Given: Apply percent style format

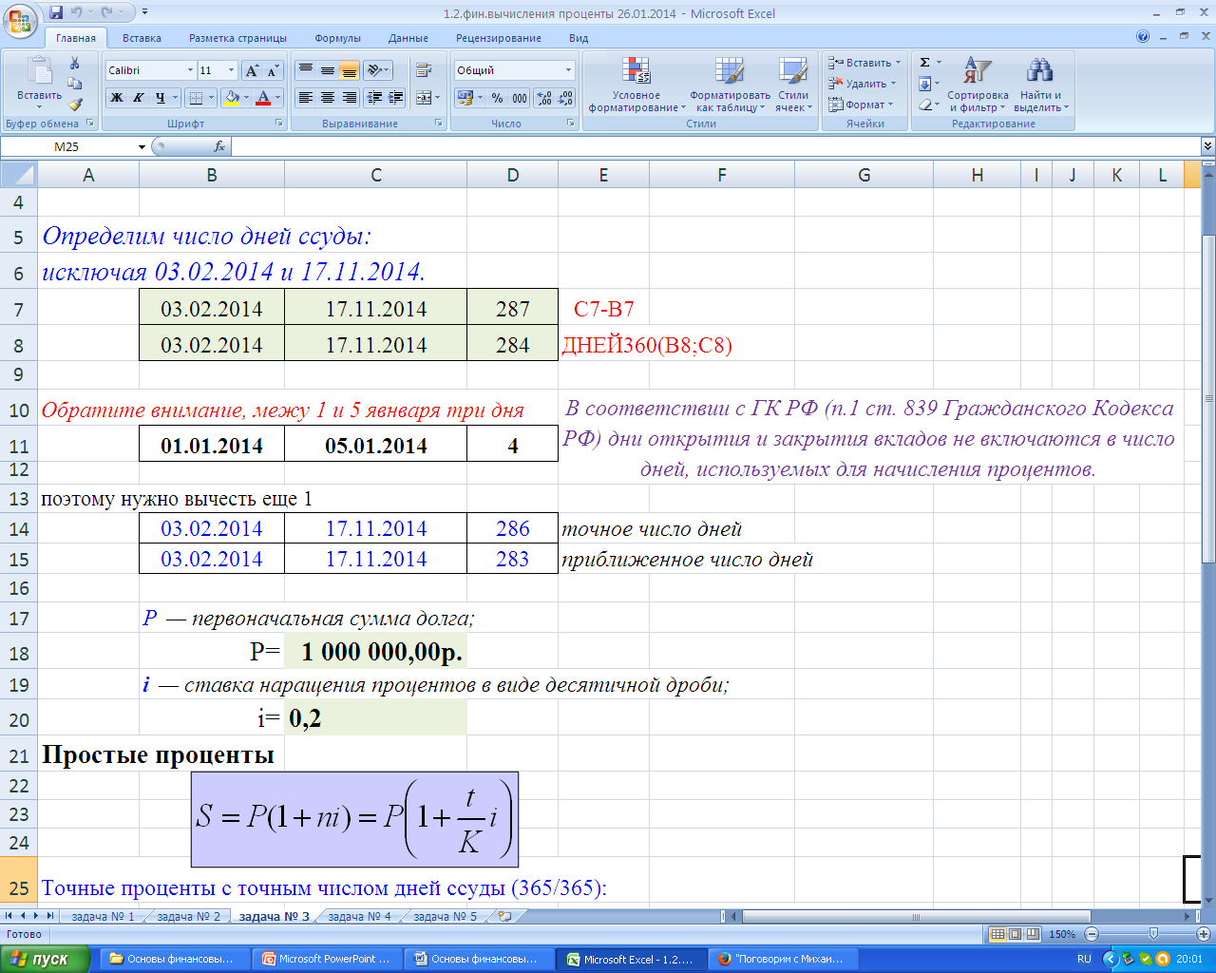Looking at the screenshot, I should [x=497, y=97].
